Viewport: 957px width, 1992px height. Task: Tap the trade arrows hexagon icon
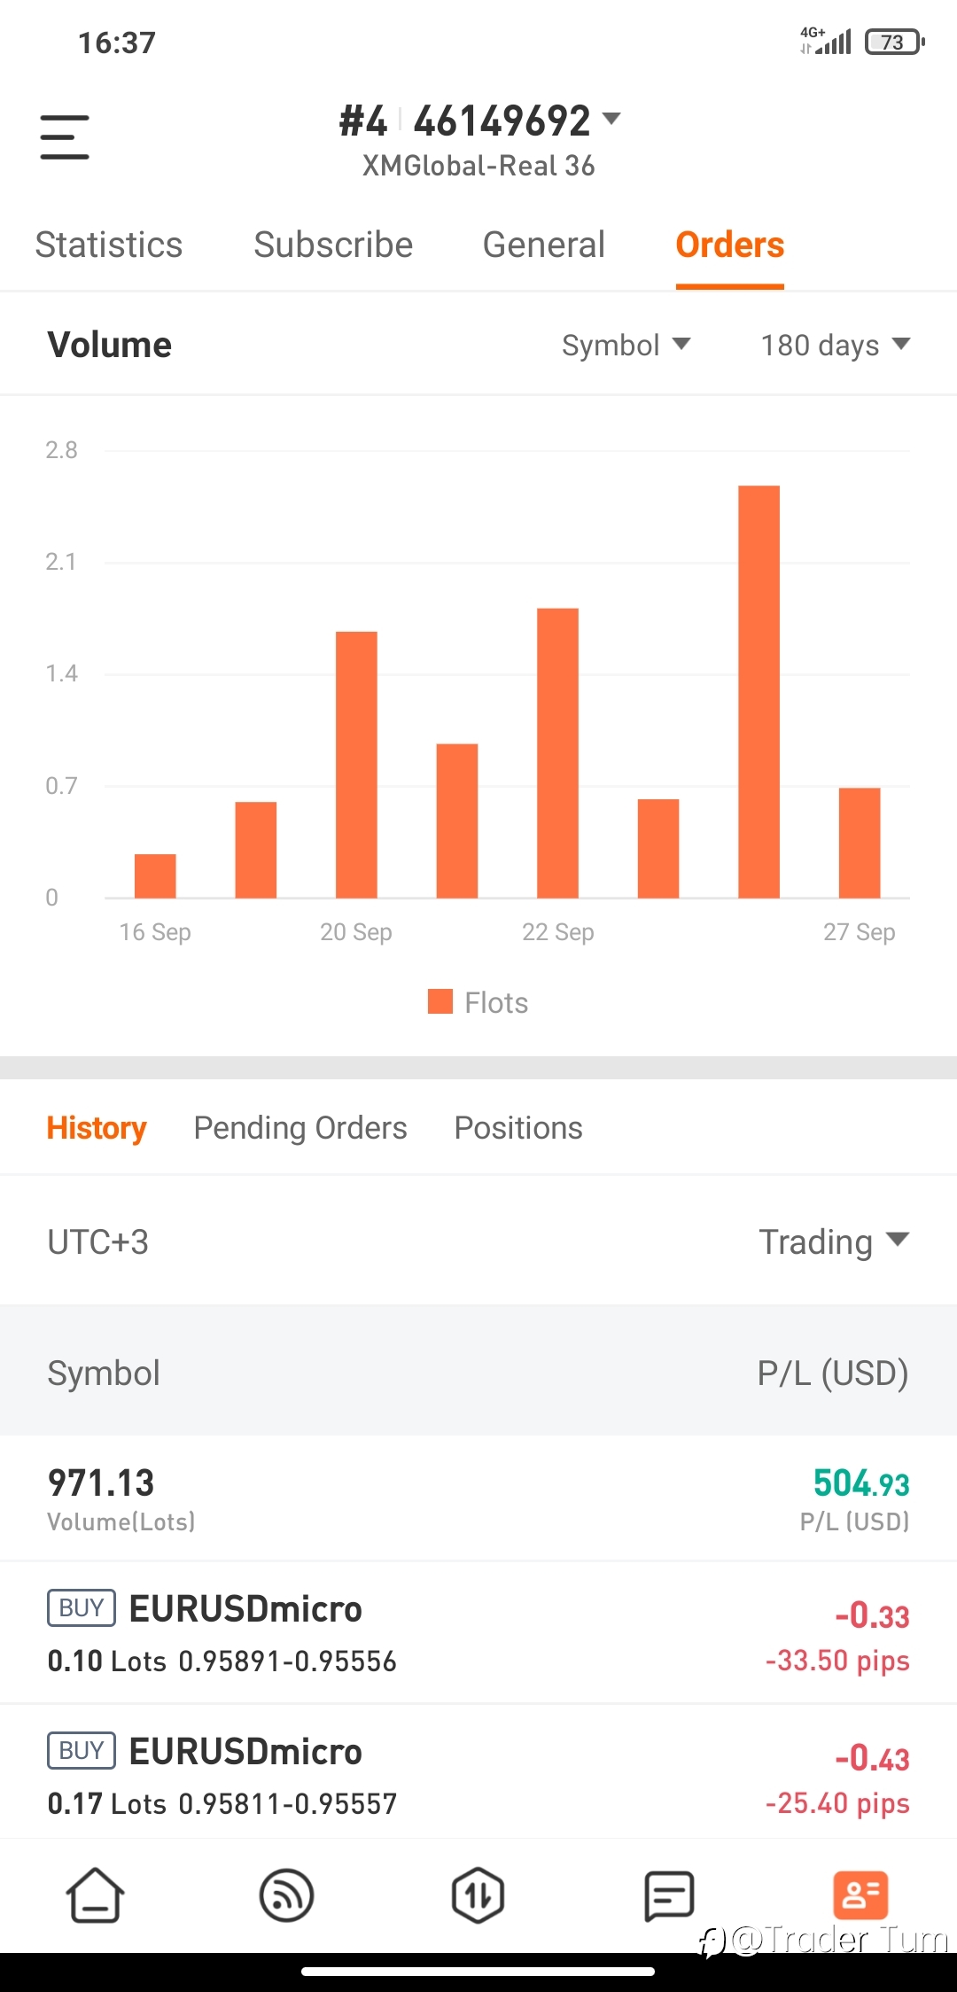pyautogui.click(x=478, y=1895)
